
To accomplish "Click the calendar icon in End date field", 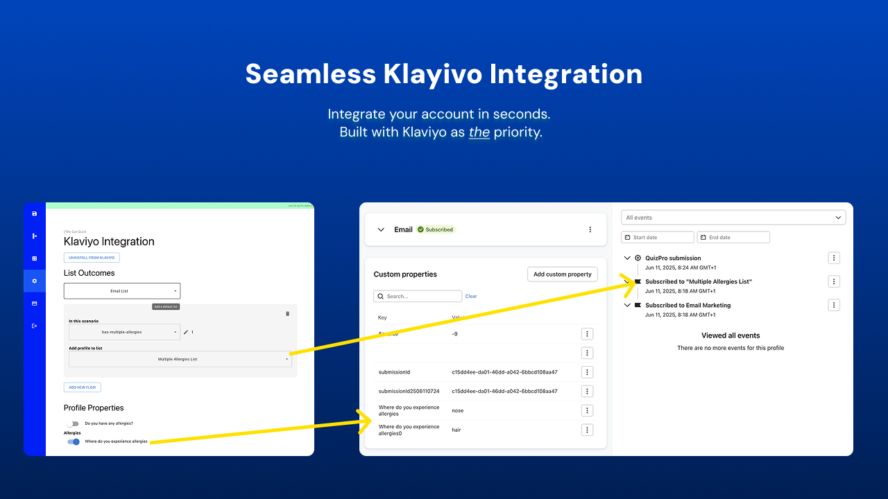I will coord(703,237).
